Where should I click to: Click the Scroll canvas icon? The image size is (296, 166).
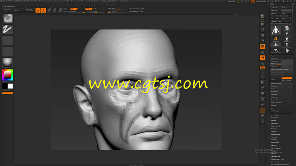click(262, 24)
